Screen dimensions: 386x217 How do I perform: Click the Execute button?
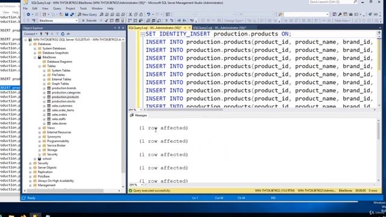(89, 20)
